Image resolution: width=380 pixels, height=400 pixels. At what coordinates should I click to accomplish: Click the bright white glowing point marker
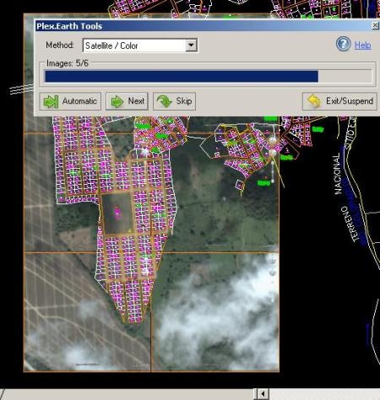[273, 140]
